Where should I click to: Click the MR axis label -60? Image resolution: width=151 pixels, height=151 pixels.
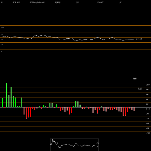pyautogui.click(x=147, y=124)
